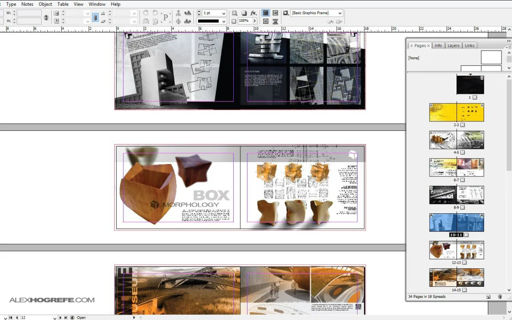
Task: Click the stroke weight stepper arrows
Action: [x=199, y=13]
